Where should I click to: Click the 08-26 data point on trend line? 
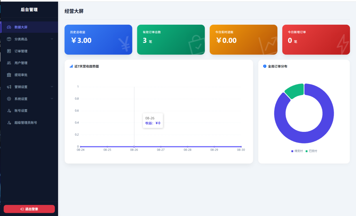click(134, 147)
